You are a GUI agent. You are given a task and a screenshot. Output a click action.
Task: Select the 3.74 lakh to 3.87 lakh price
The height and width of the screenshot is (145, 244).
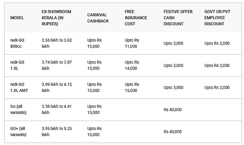point(57,65)
